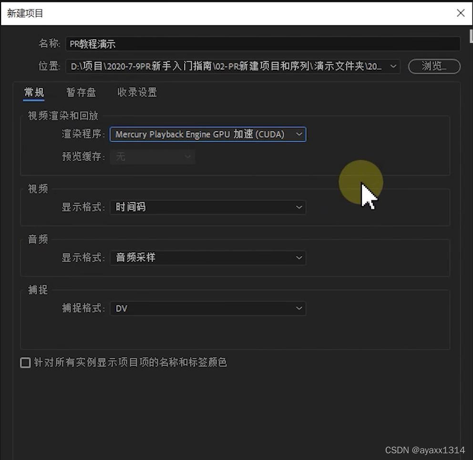Click the scrollbar at the dialog's right edge
Image resolution: width=473 pixels, height=460 pixels.
(471, 36)
